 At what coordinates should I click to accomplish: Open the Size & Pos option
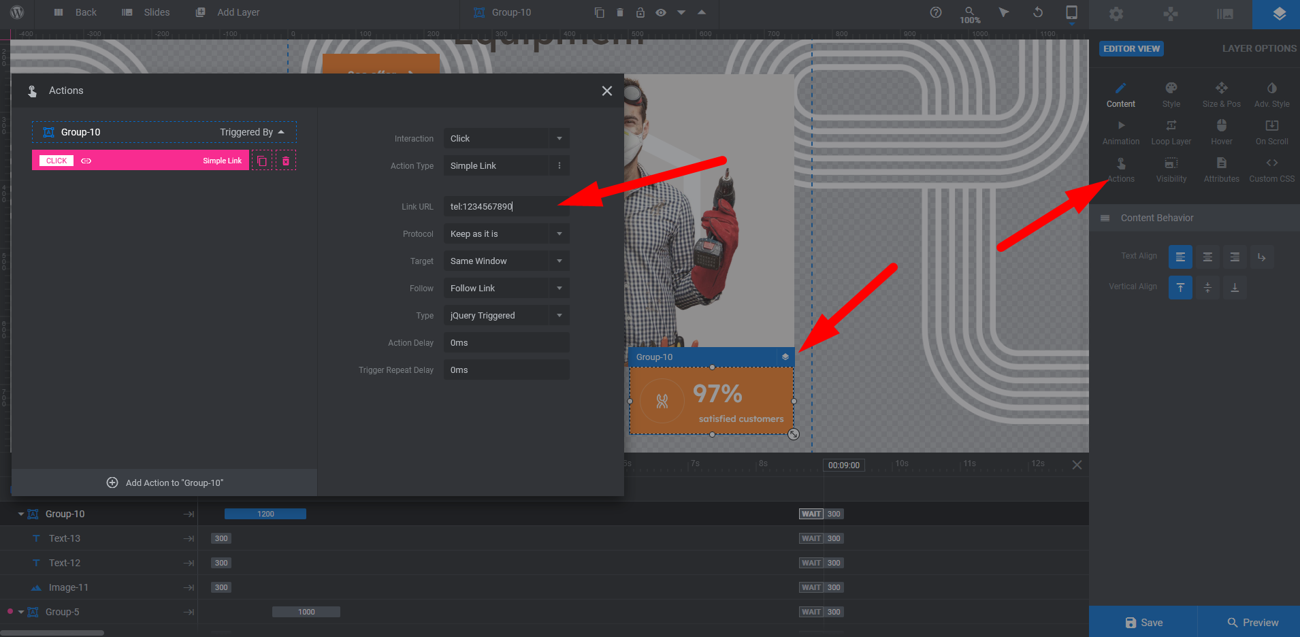click(1222, 95)
